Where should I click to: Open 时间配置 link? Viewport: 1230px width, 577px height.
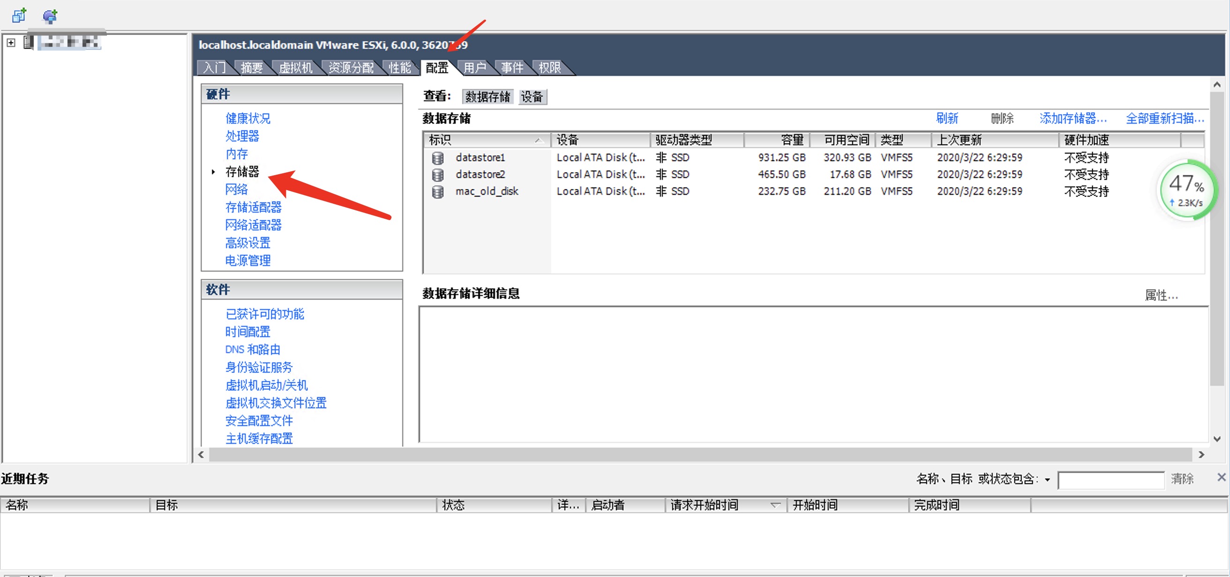(248, 332)
